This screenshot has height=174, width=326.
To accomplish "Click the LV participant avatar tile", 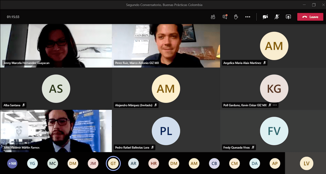I will coord(306,163).
